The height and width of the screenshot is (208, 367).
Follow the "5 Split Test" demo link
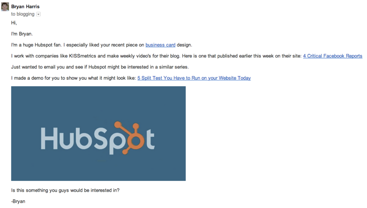tap(194, 78)
